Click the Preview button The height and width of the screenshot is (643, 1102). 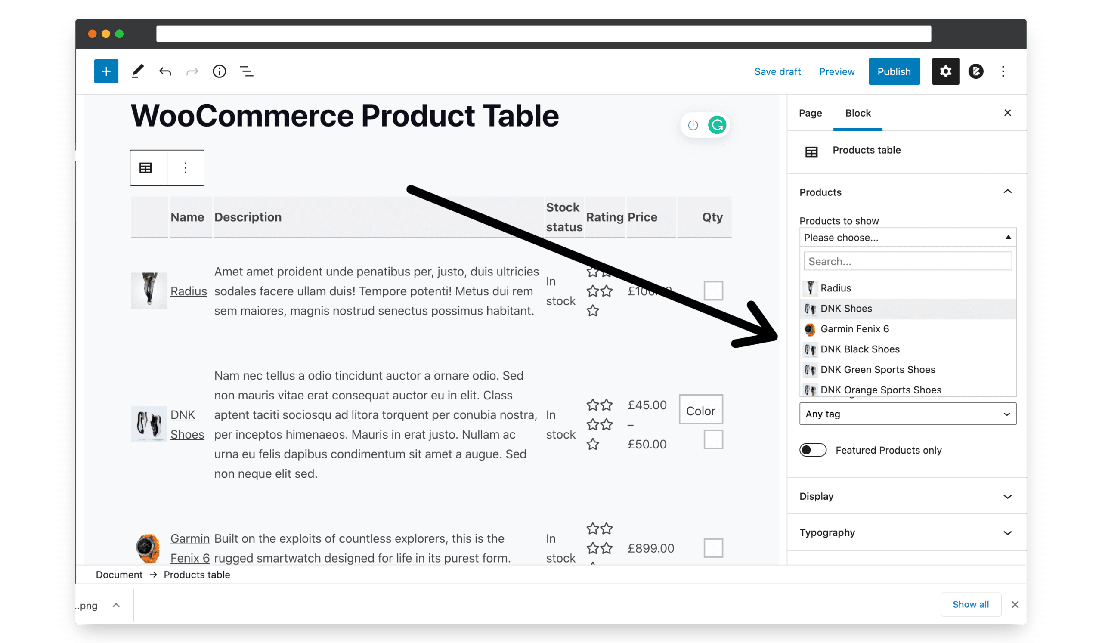pyautogui.click(x=836, y=72)
